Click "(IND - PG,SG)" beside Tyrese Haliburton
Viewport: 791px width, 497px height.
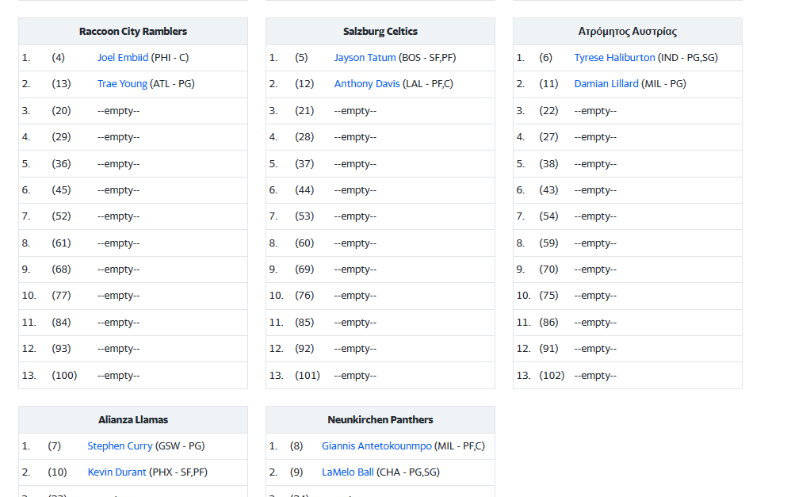coord(688,58)
